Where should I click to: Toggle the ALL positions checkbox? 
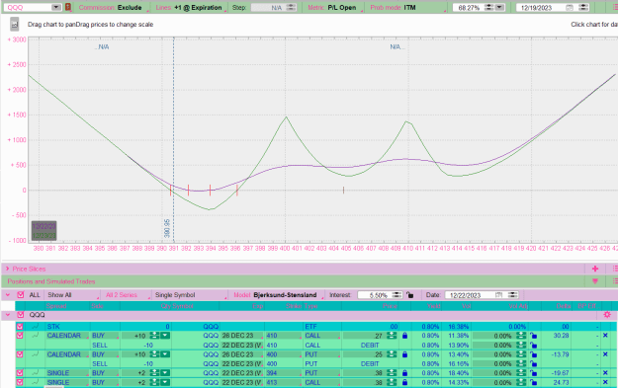coord(21,295)
